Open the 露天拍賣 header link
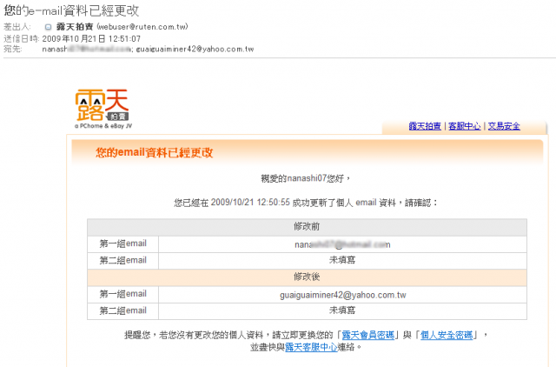Image resolution: width=556 pixels, height=367 pixels. (x=425, y=126)
